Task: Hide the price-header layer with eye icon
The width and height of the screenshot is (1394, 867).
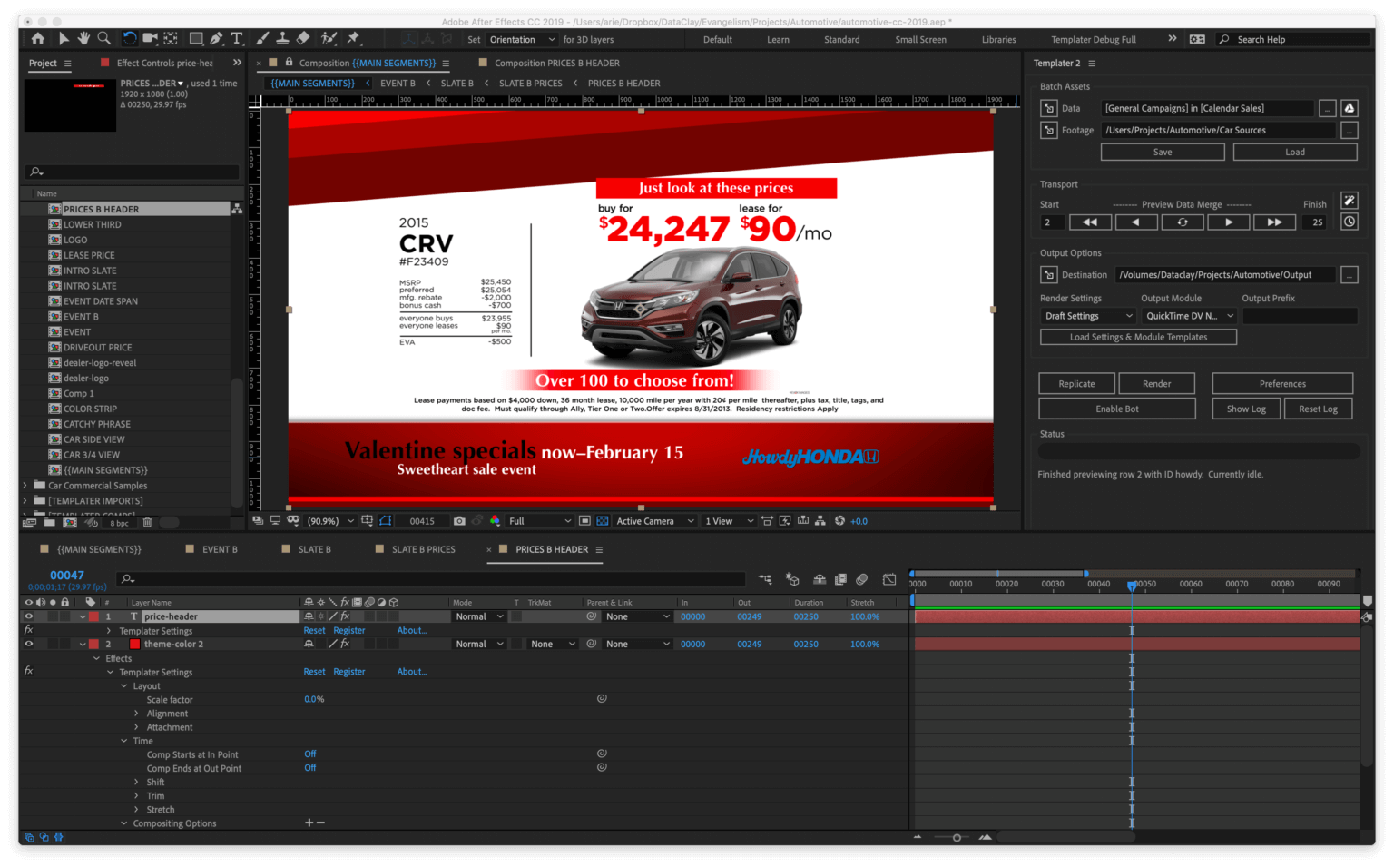Action: coord(28,616)
